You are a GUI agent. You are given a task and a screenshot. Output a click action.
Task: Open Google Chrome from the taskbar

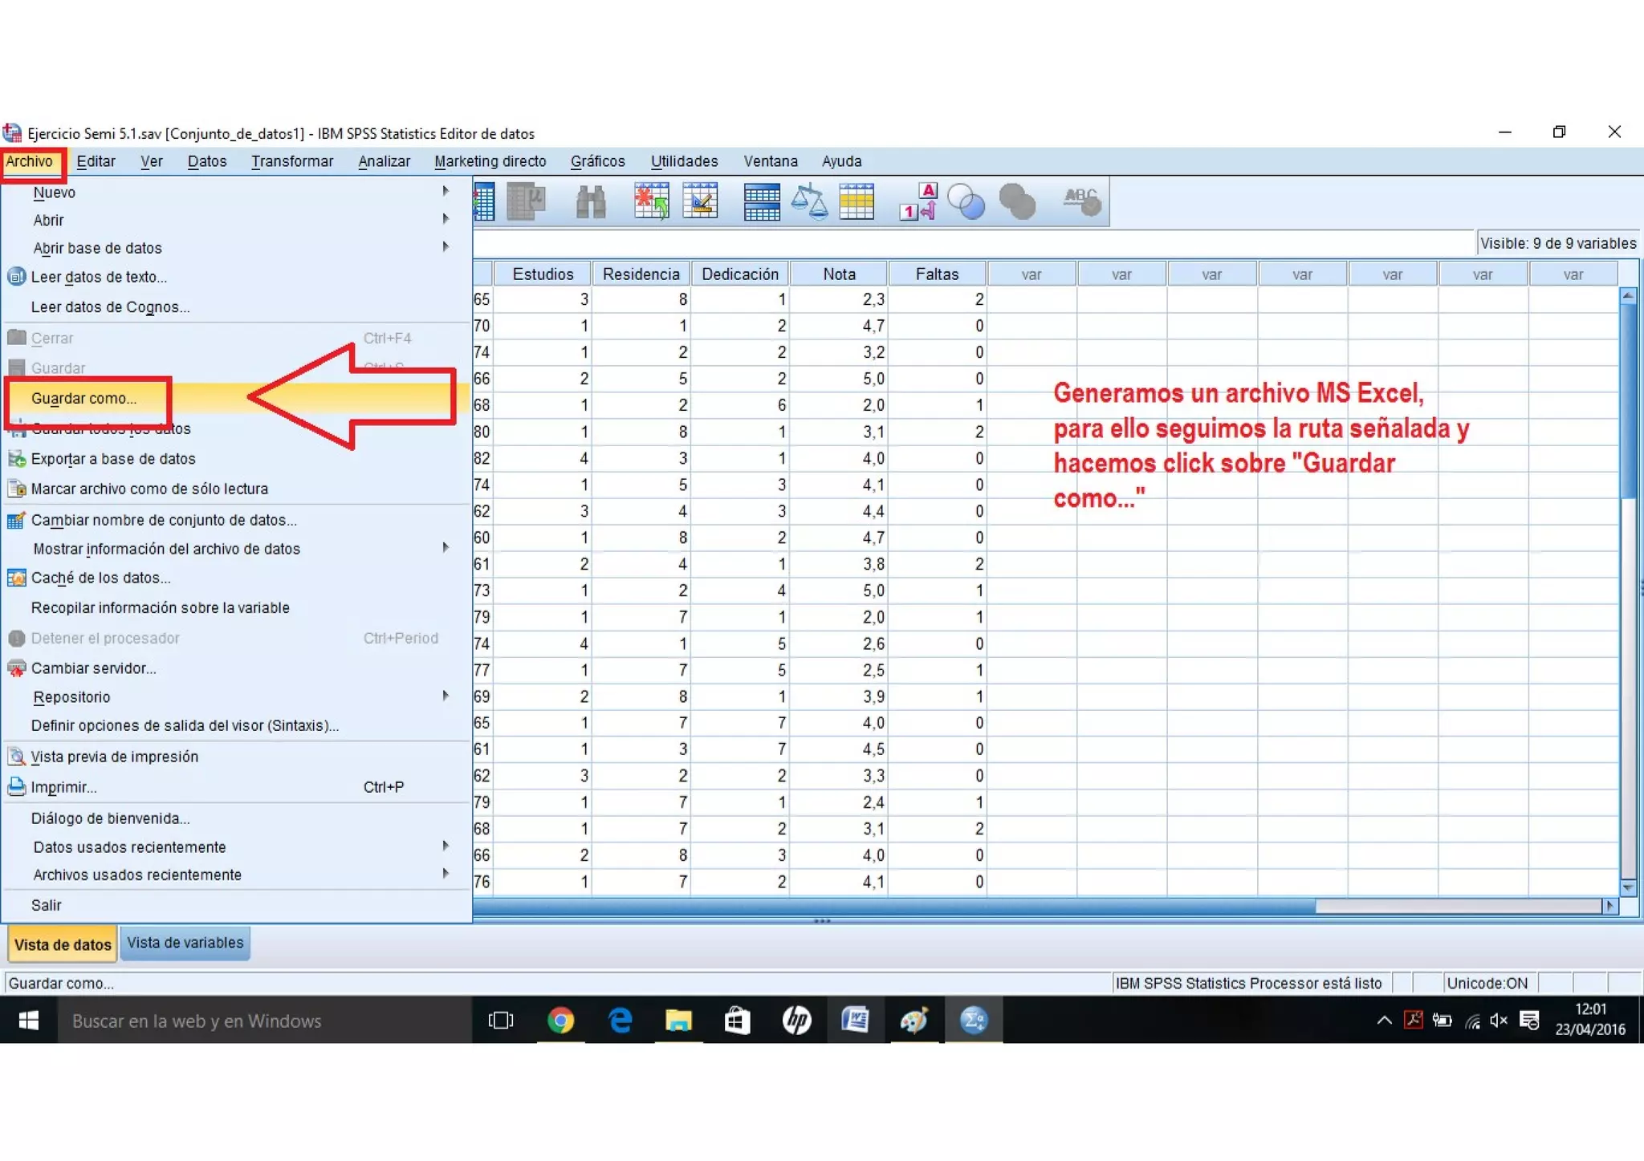560,1021
